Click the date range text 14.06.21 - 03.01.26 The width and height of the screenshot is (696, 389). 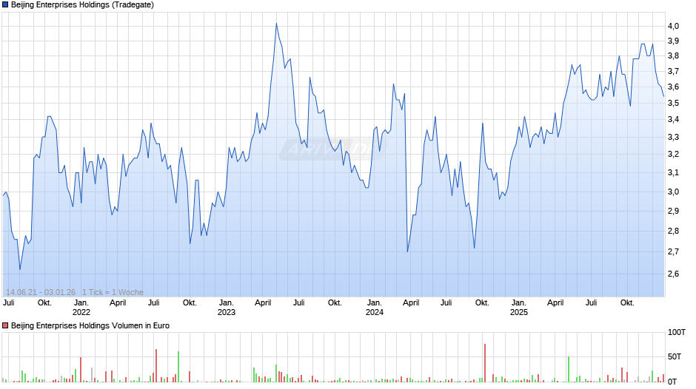(41, 292)
